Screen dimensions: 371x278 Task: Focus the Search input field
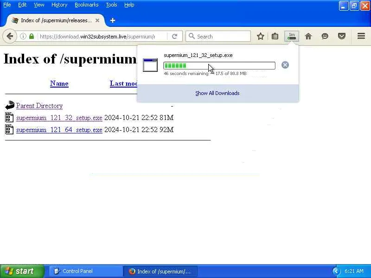[218, 36]
